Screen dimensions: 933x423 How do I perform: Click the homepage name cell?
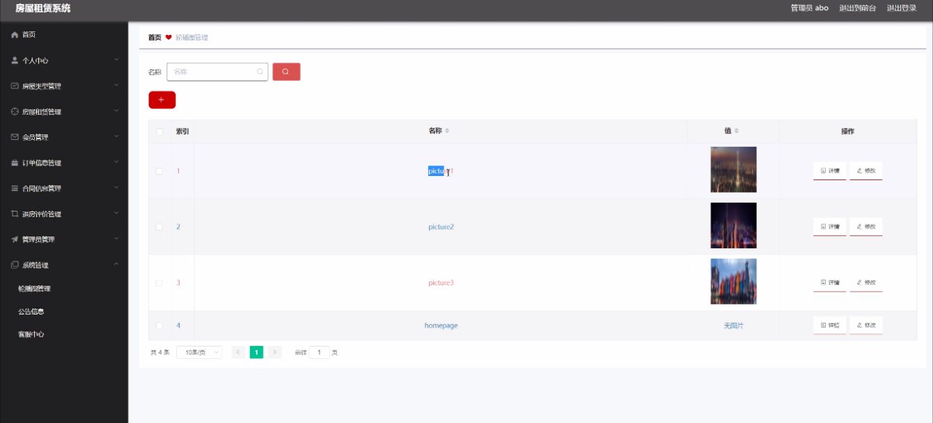(441, 326)
